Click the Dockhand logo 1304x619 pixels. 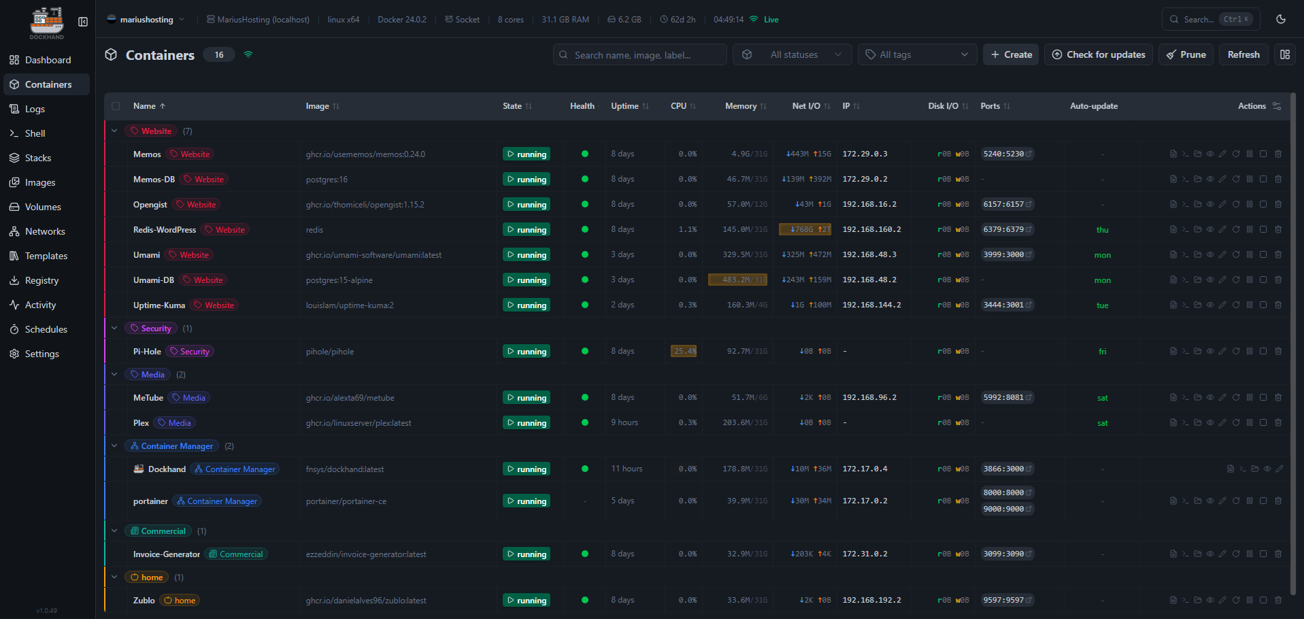click(47, 22)
